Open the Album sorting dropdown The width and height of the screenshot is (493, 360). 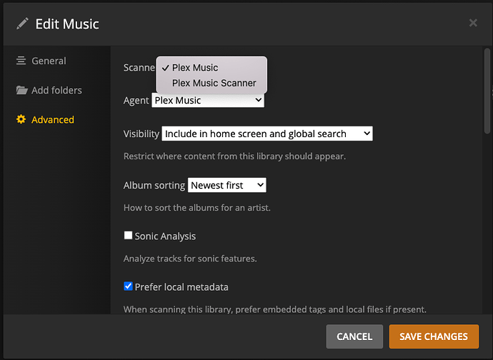pyautogui.click(x=227, y=185)
